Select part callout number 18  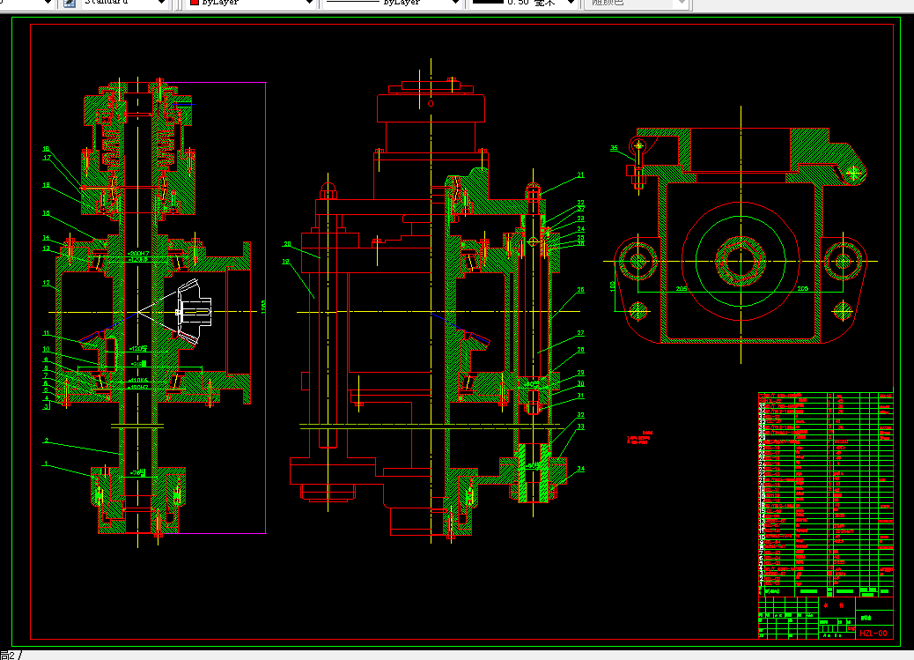pos(46,185)
